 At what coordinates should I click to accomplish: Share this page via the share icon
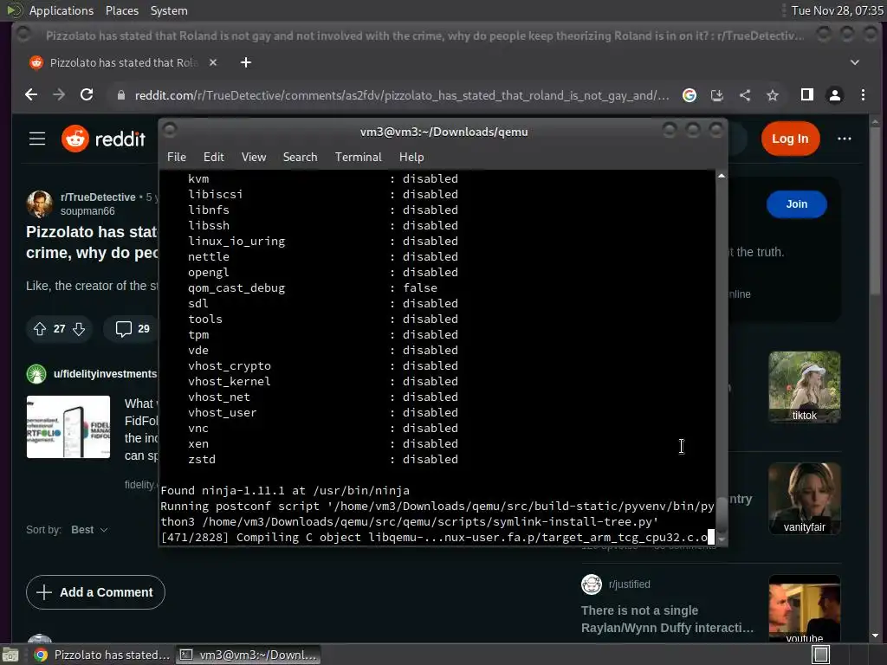click(745, 95)
